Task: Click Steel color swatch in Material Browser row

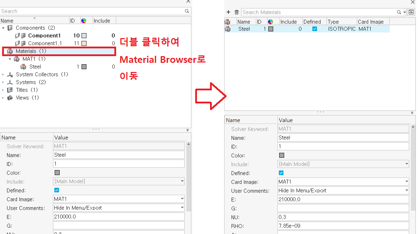Action: (271, 29)
